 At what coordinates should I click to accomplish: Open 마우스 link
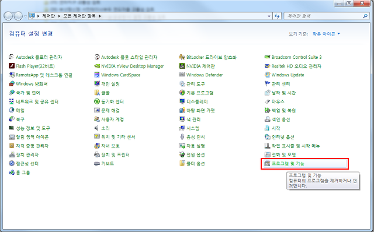pyautogui.click(x=278, y=101)
